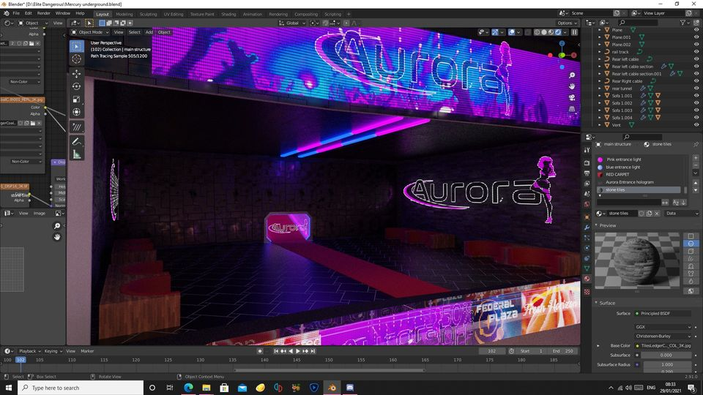Open the Texture properties tab
The width and height of the screenshot is (703, 395).
(587, 292)
